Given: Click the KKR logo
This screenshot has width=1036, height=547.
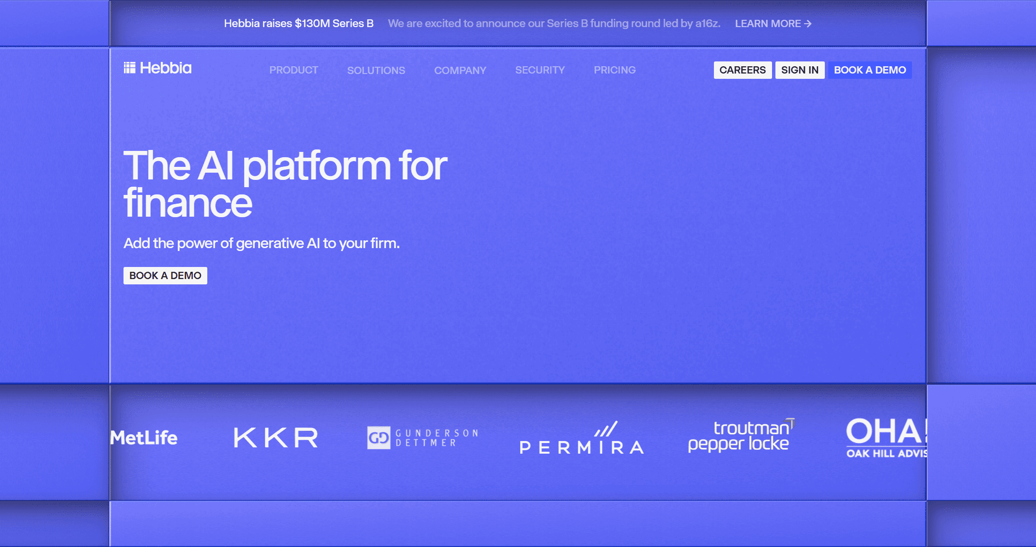Looking at the screenshot, I should click(x=276, y=438).
